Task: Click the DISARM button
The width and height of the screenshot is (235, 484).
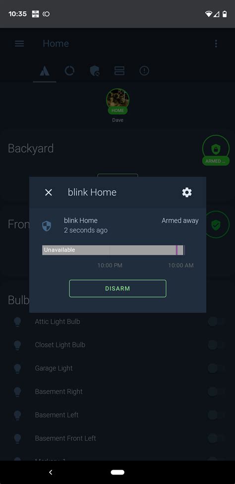Action: click(117, 289)
